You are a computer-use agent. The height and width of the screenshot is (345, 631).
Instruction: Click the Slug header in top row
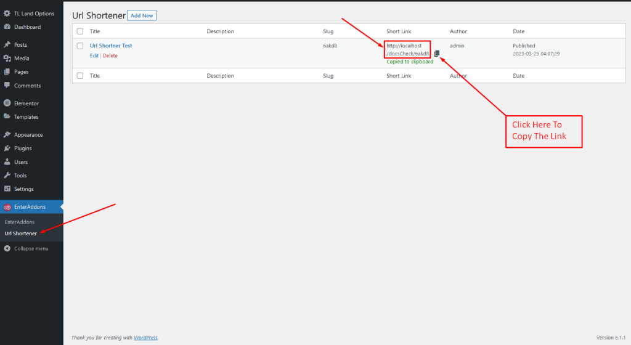[328, 31]
